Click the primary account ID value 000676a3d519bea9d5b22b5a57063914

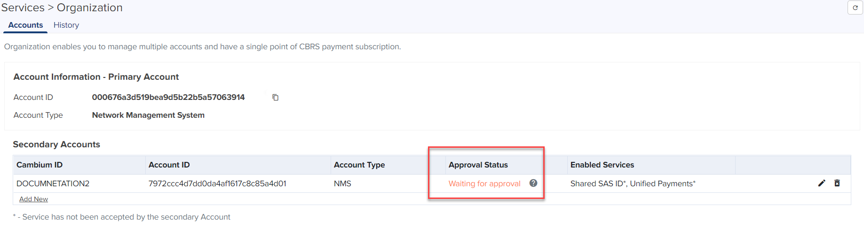[168, 98]
